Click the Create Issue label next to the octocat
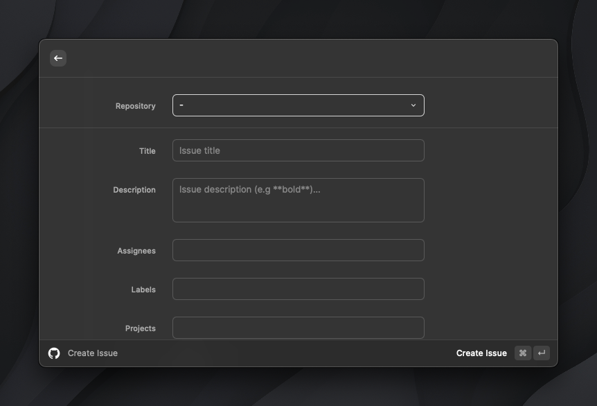This screenshot has height=406, width=597. (92, 353)
